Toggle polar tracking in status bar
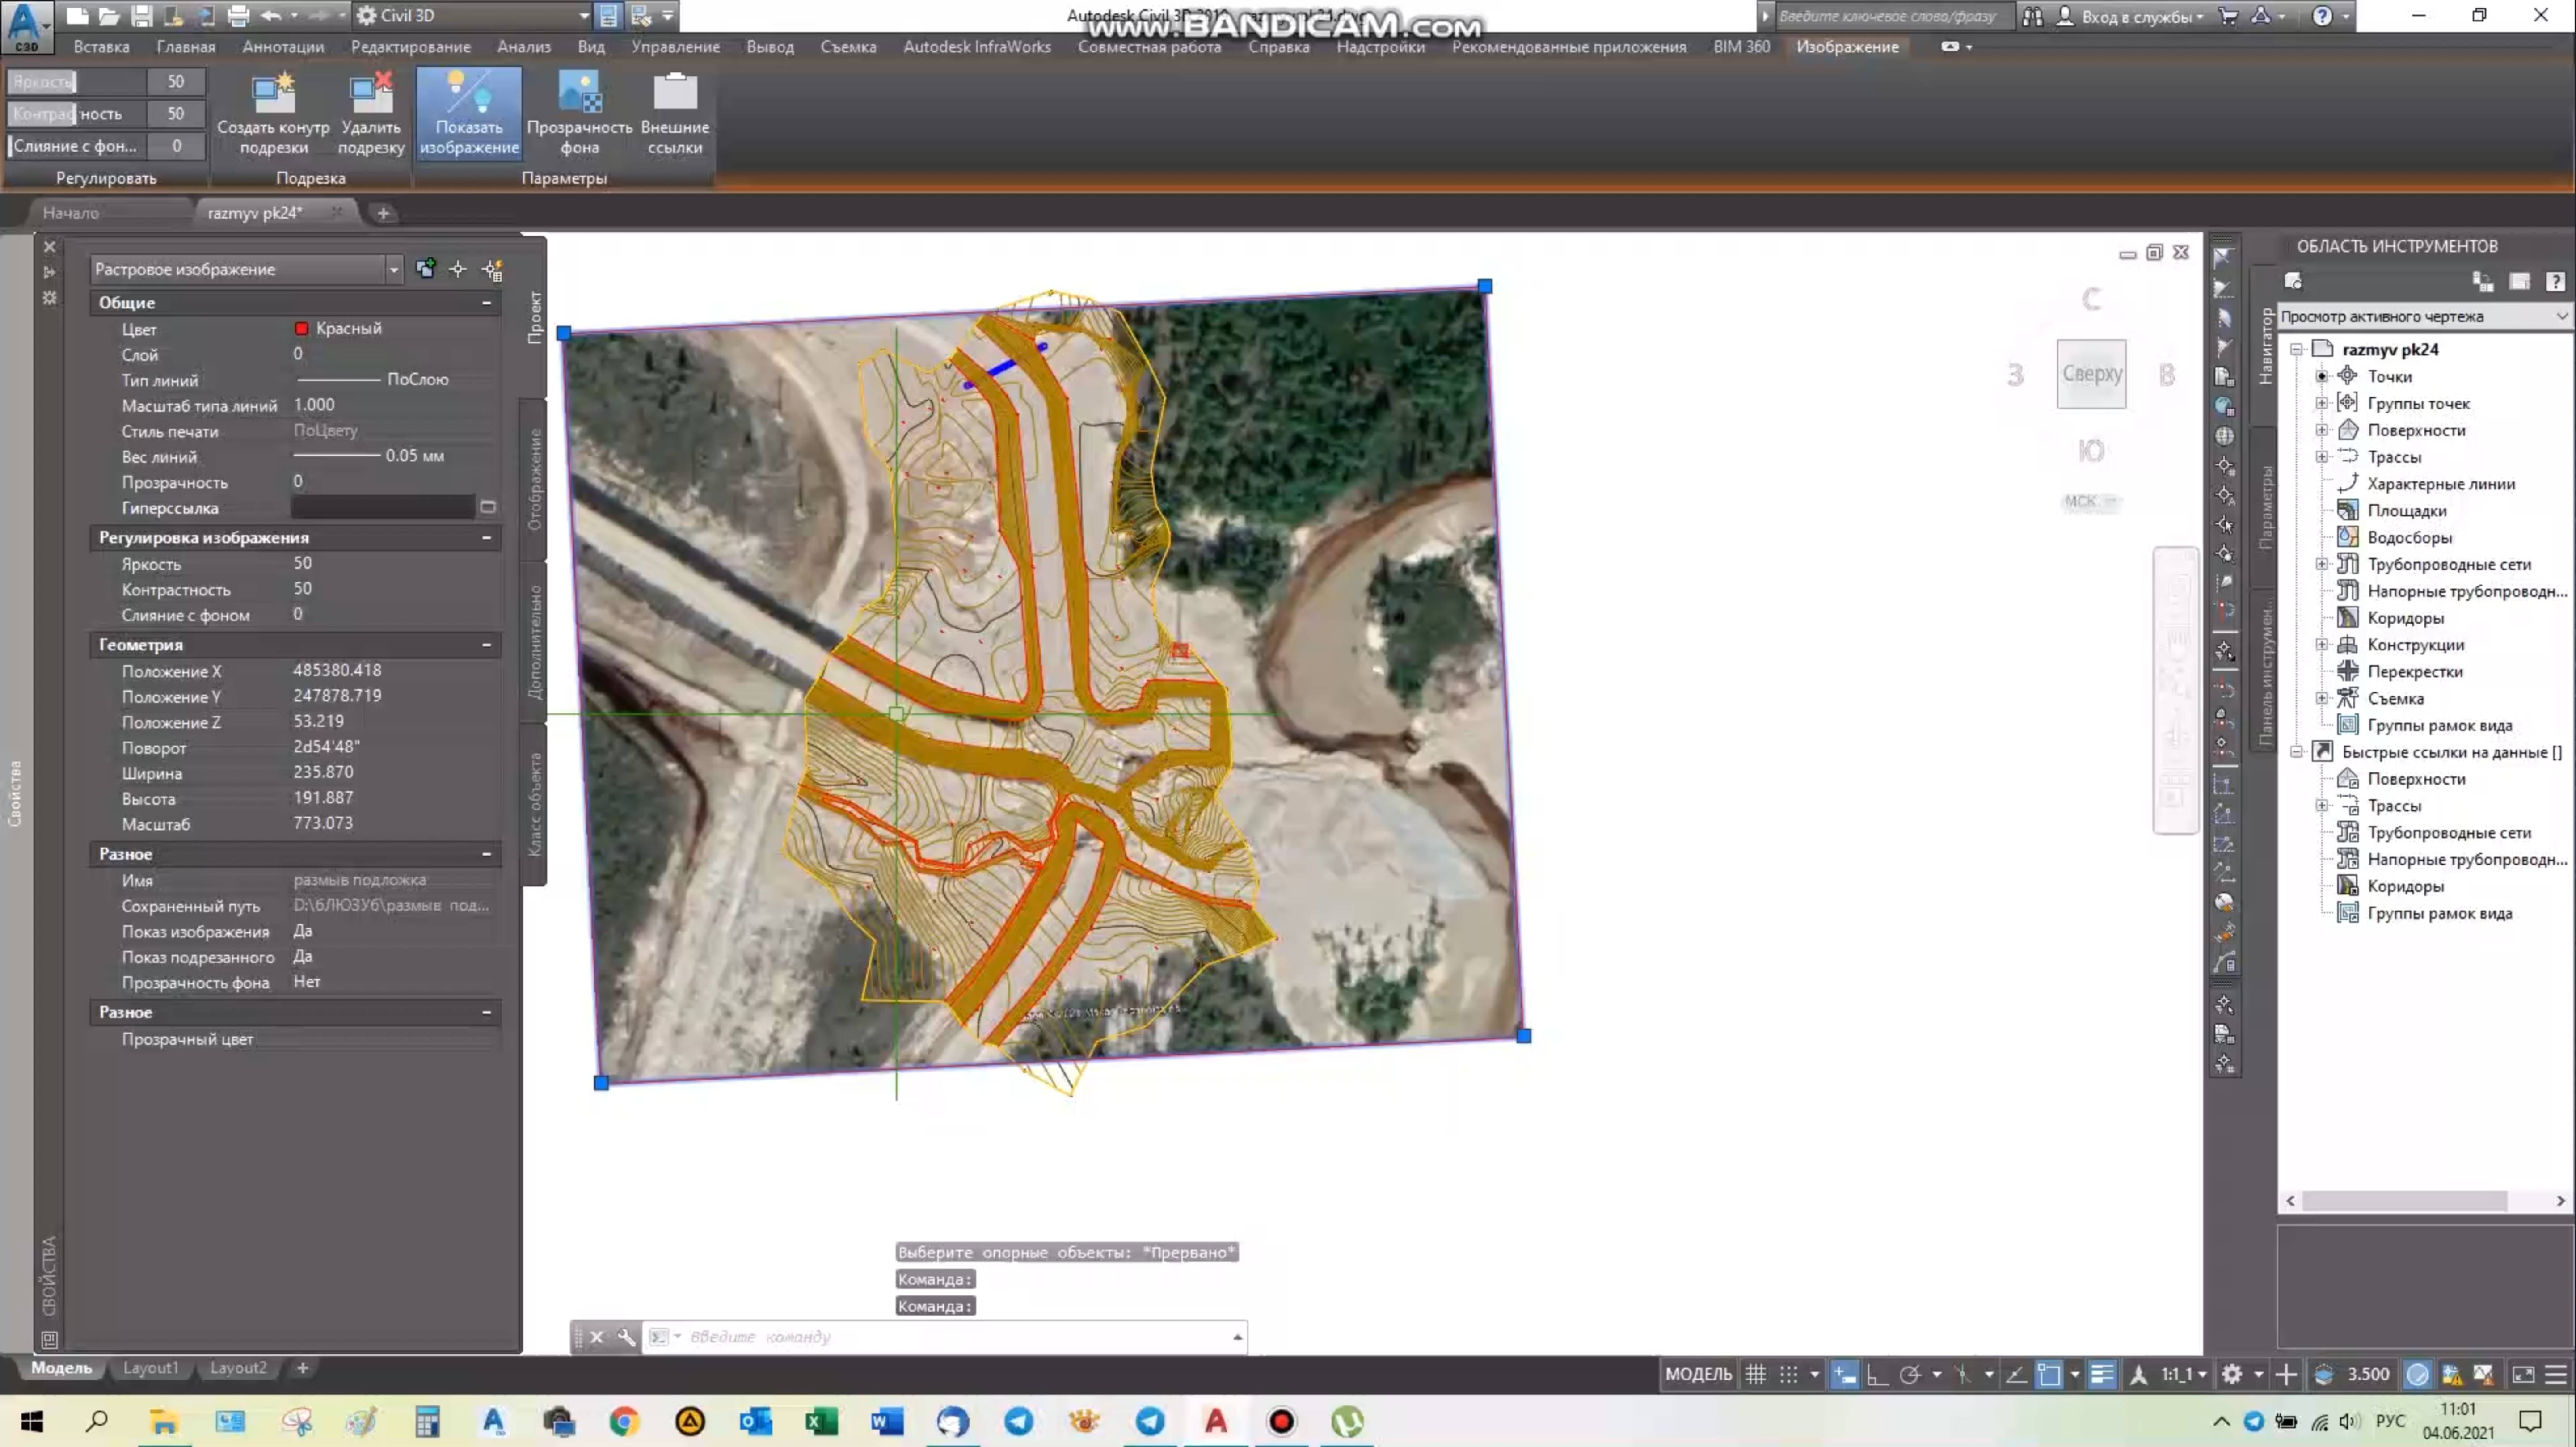2576x1447 pixels. pos(1910,1374)
